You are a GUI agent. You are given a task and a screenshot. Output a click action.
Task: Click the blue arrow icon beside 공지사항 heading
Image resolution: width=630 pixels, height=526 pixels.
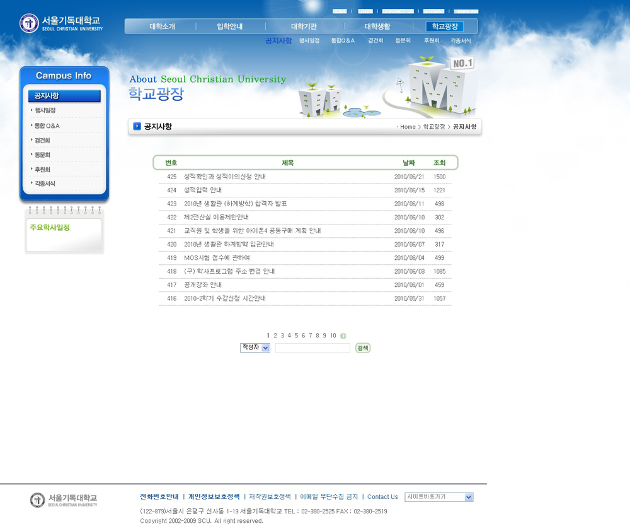tap(137, 127)
